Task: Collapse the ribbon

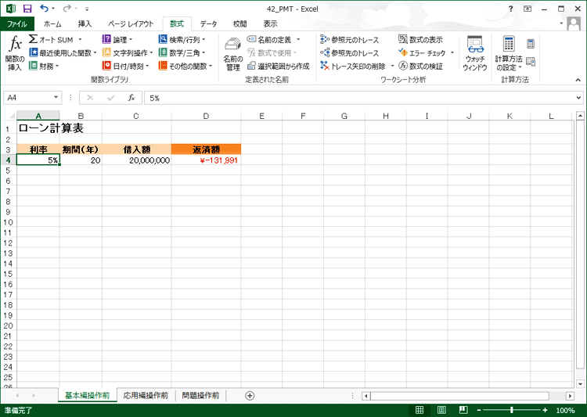Action: (x=578, y=80)
